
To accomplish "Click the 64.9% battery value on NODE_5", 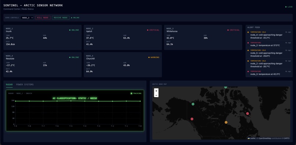I will 89,71.
